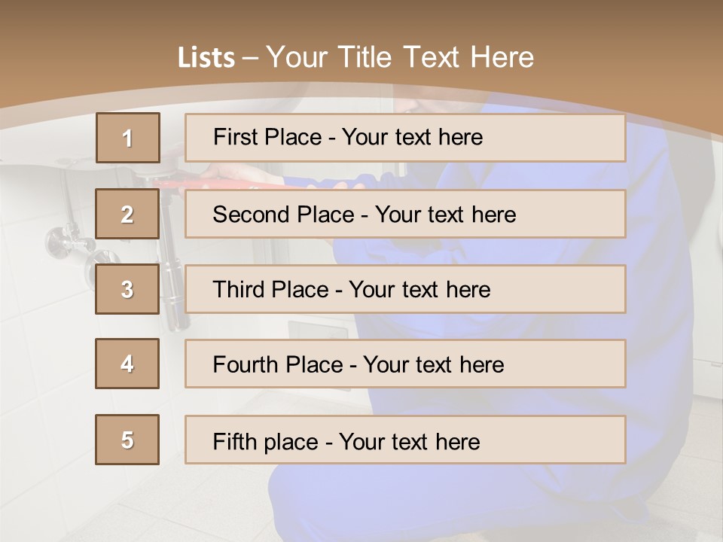Viewport: 723px width, 542px height.
Task: Select the number 4 box
Action: pyautogui.click(x=127, y=364)
